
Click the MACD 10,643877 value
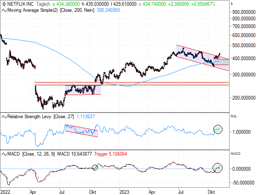coord(75,154)
